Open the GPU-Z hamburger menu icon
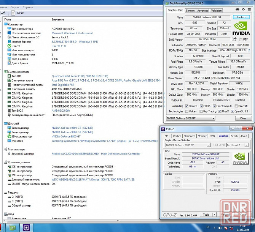The width and height of the screenshot is (255, 232). coord(249,9)
